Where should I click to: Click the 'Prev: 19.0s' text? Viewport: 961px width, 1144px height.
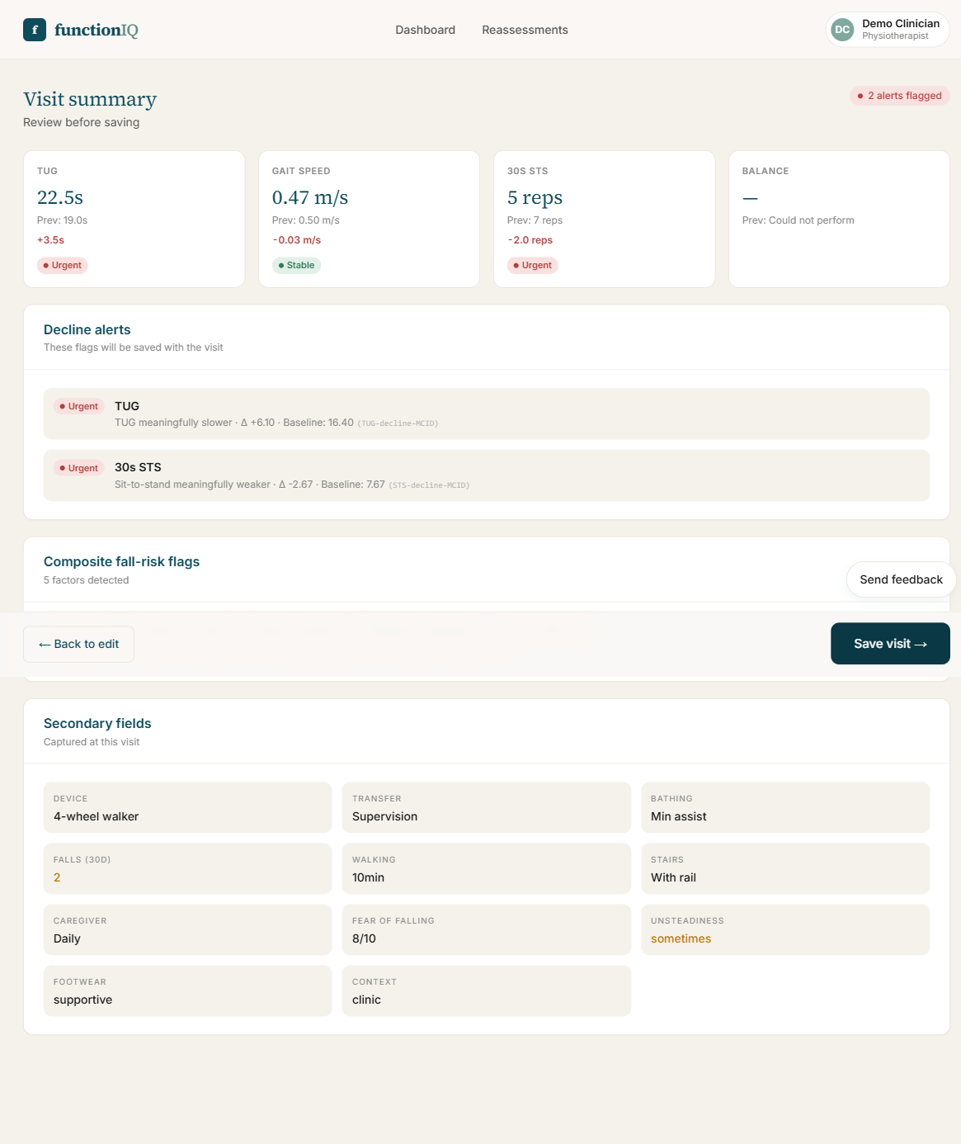[x=62, y=220]
